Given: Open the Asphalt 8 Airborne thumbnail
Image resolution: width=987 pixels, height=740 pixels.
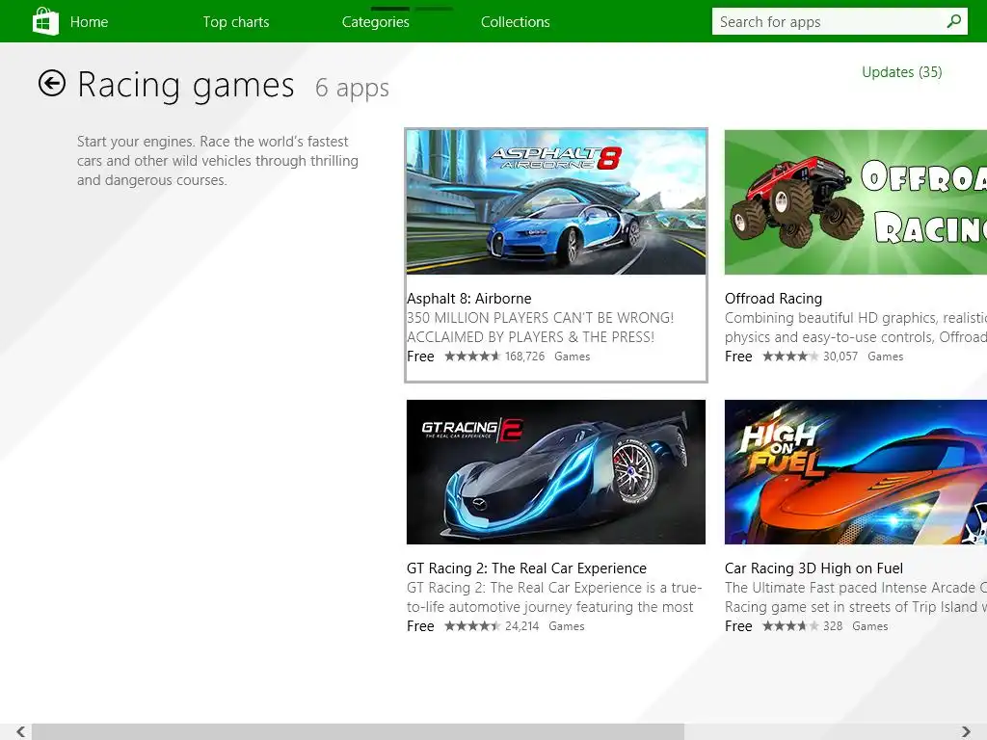Looking at the screenshot, I should (x=556, y=202).
